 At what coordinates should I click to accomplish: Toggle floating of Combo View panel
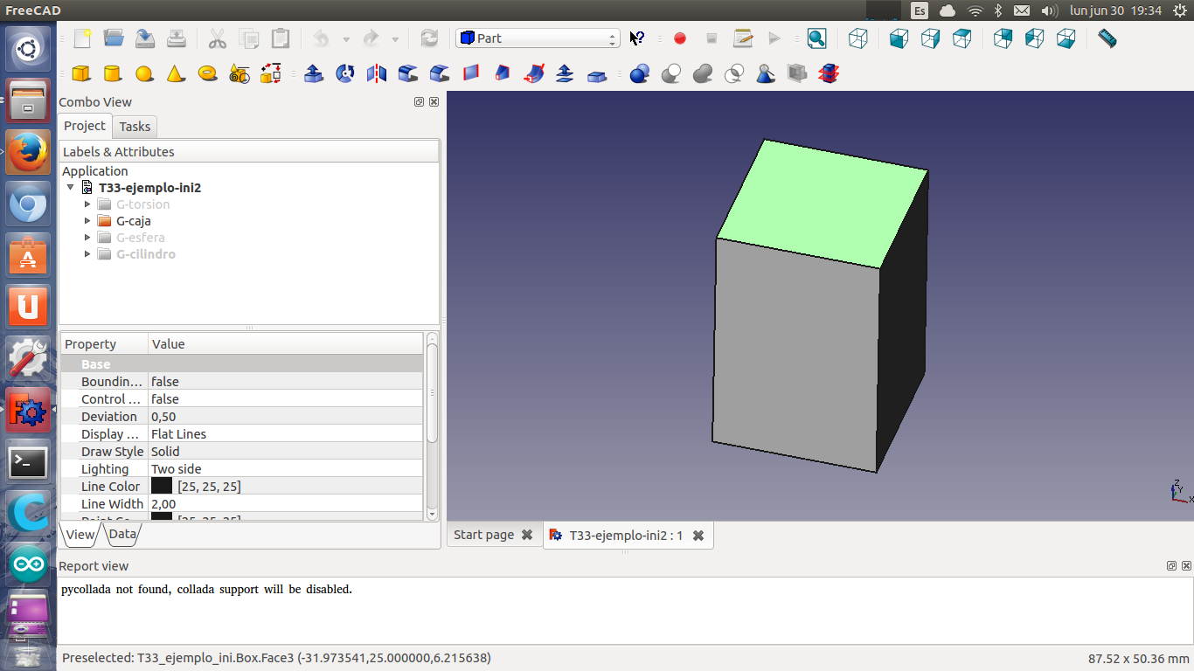[x=419, y=102]
